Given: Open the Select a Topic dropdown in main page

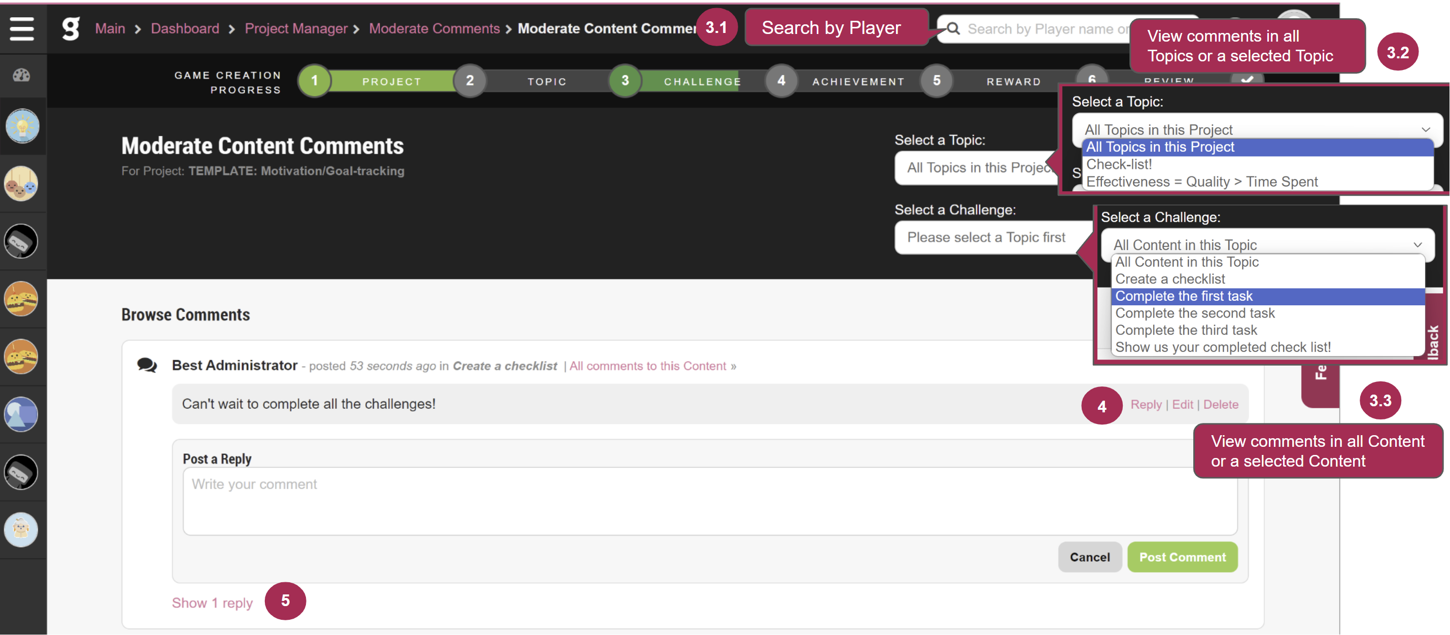Looking at the screenshot, I should pyautogui.click(x=977, y=168).
